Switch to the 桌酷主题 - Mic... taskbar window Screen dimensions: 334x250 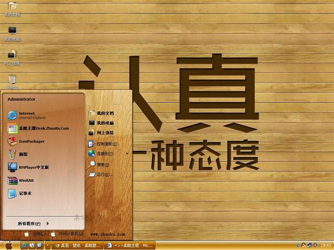click(x=129, y=245)
